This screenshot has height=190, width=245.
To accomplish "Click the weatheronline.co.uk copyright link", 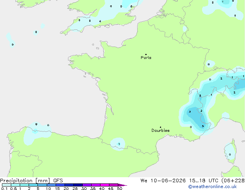I will pos(213,187).
